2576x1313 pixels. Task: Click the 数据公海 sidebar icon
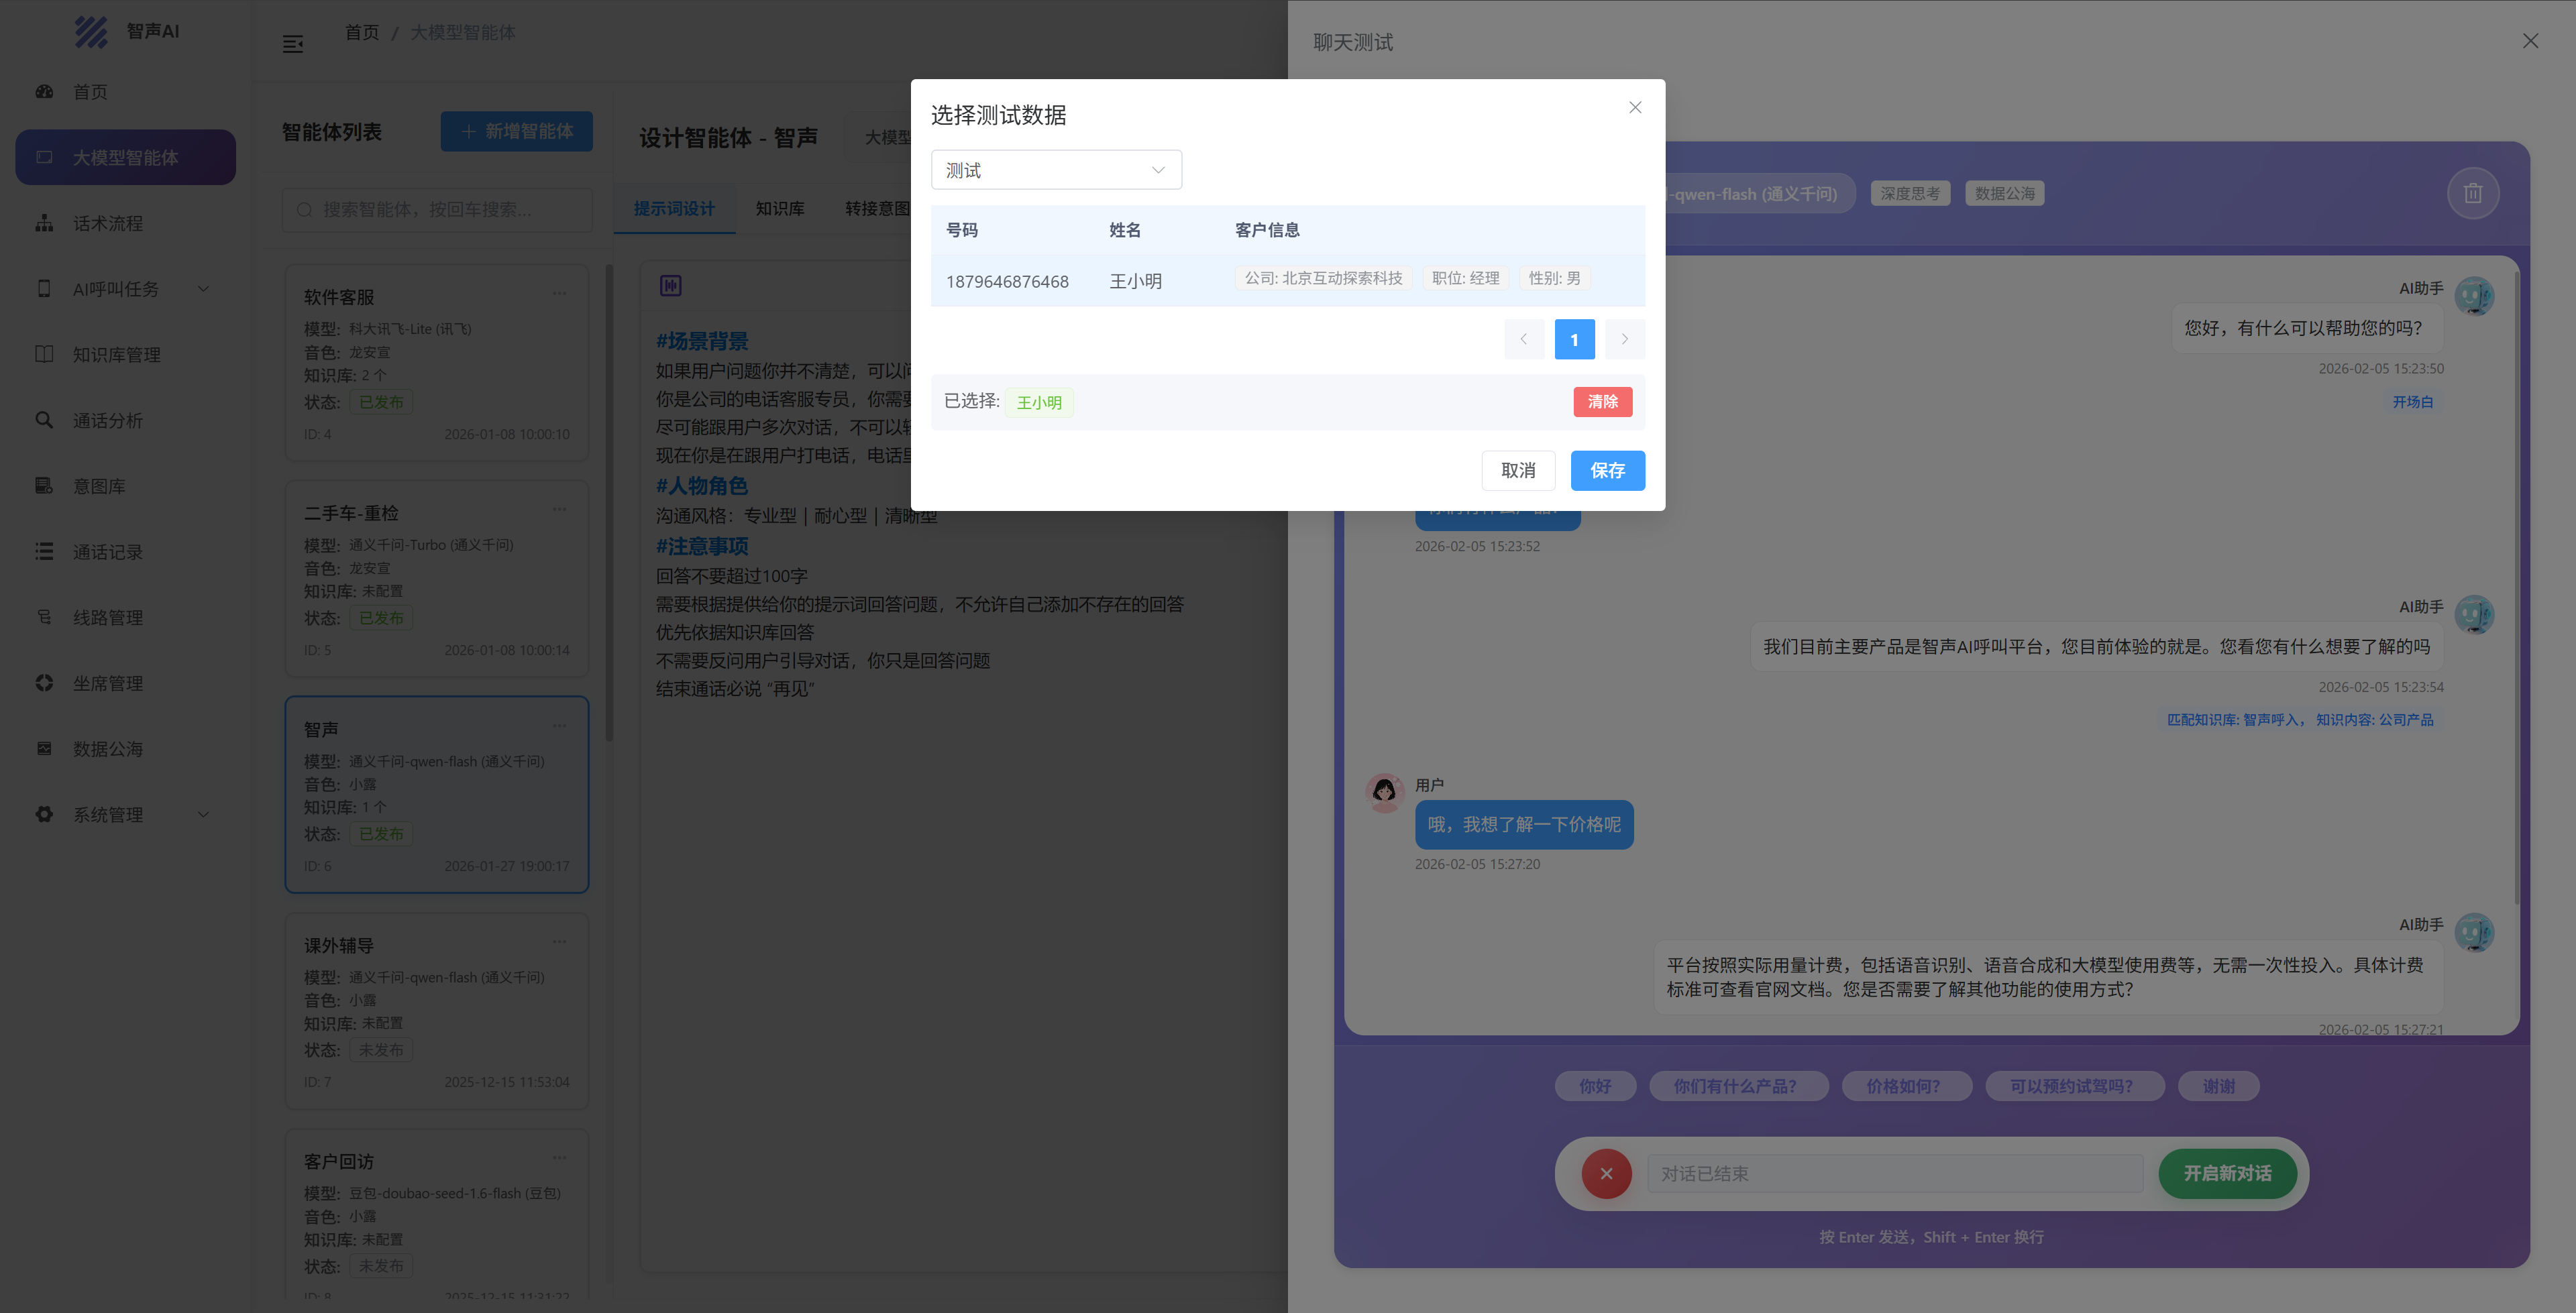pos(44,748)
